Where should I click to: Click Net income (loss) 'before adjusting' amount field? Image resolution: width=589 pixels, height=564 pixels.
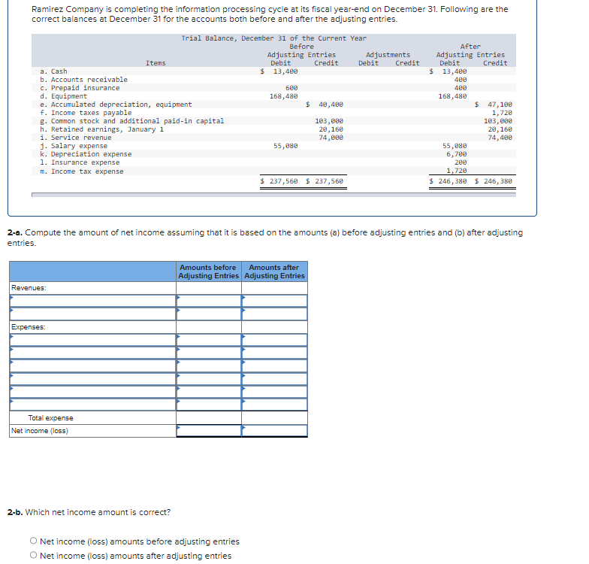point(209,430)
